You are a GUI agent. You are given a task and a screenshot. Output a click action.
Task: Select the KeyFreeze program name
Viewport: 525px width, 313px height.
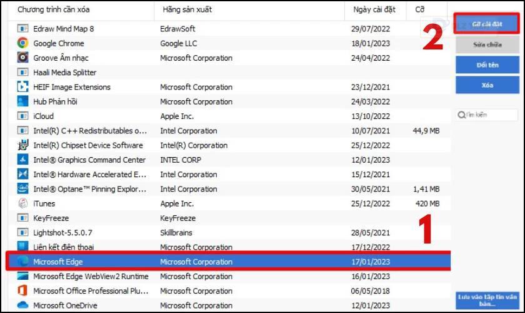tap(51, 218)
